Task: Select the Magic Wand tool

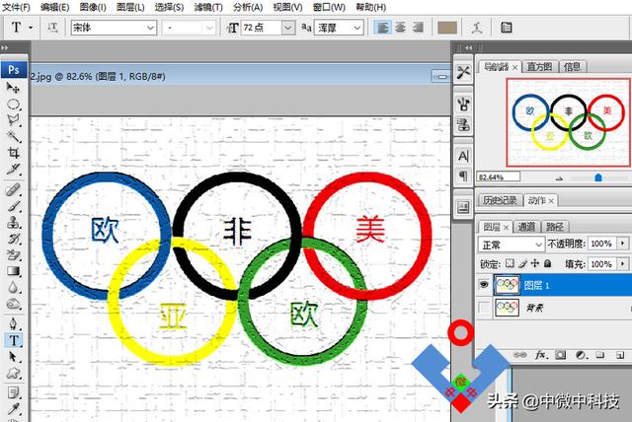Action: click(x=13, y=136)
